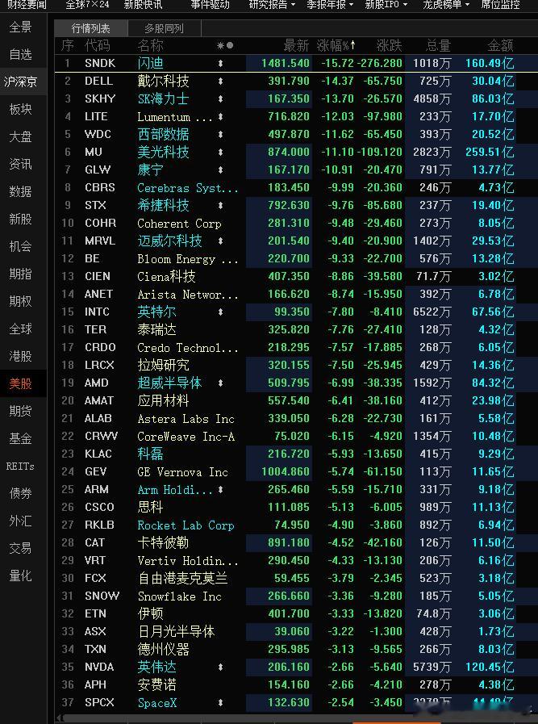Open 全景 in the left sidebar
Viewport: 538px width, 724px height.
pyautogui.click(x=21, y=27)
